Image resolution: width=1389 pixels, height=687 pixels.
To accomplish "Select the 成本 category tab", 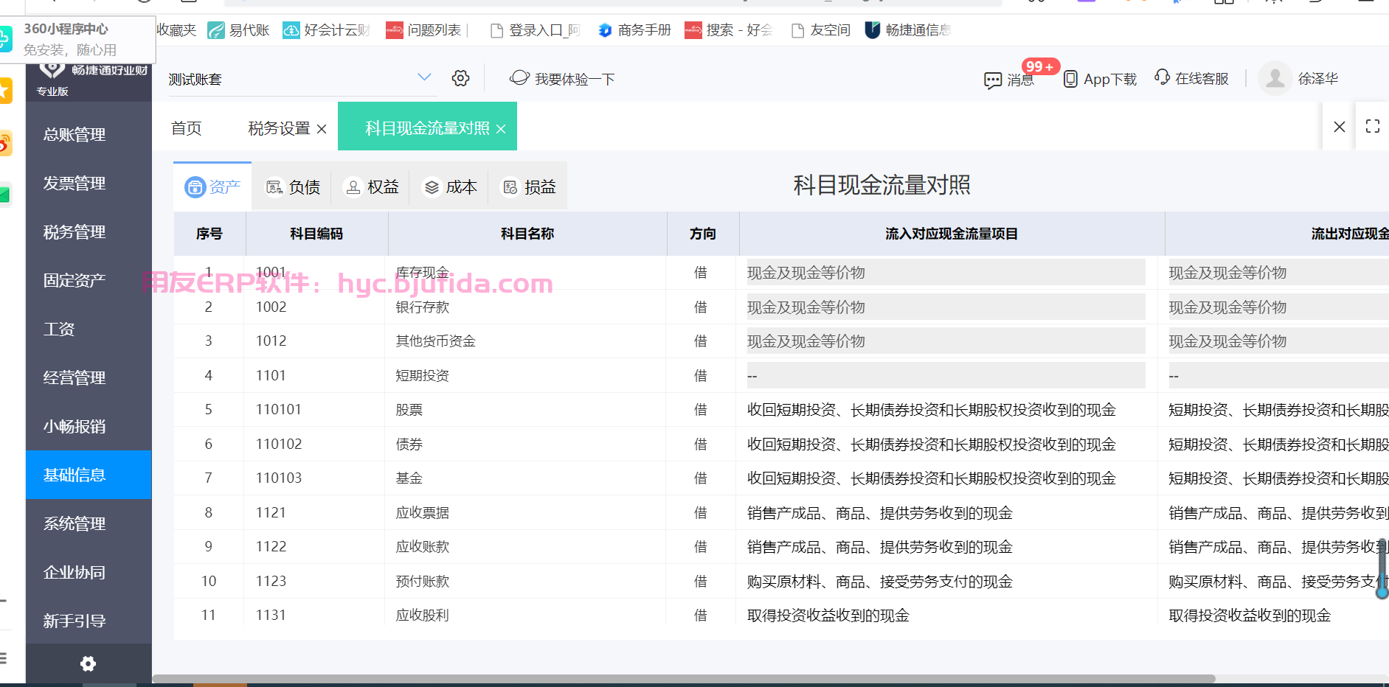I will point(451,187).
